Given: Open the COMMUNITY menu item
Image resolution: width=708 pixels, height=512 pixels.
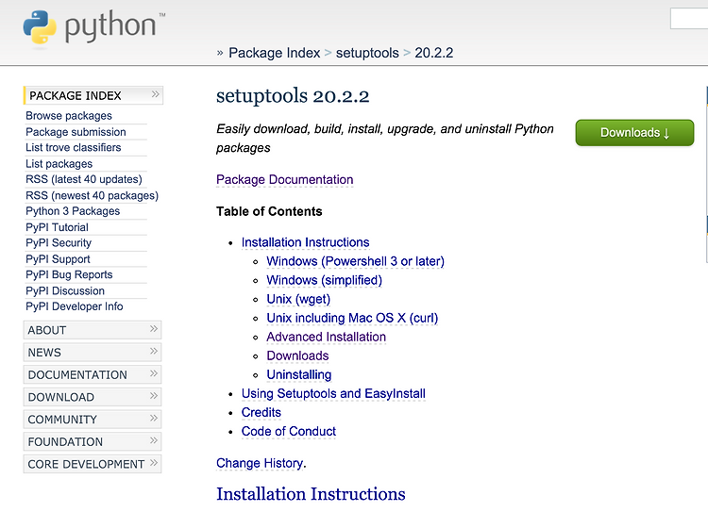Looking at the screenshot, I should coord(93,420).
